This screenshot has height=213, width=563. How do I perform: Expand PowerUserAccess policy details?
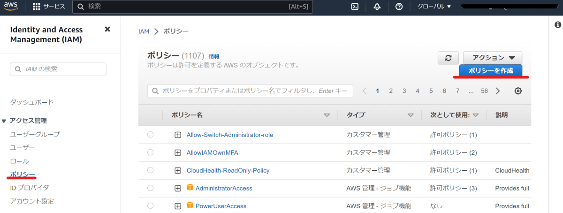(x=178, y=206)
